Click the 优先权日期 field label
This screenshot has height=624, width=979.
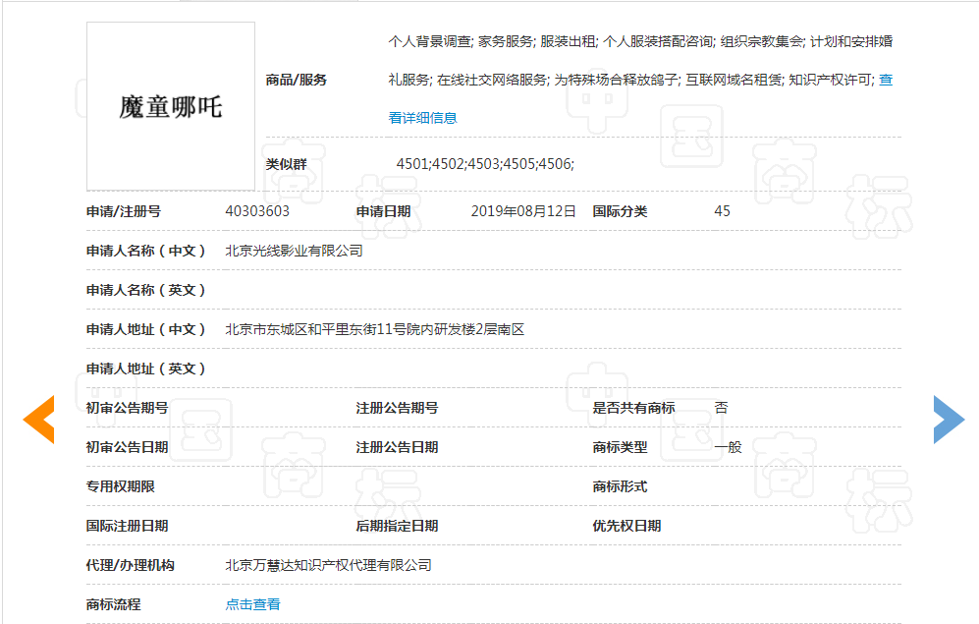626,526
